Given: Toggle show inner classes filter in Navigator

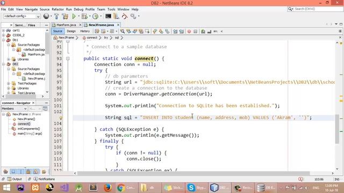Looking at the screenshot, I should point(36,172).
